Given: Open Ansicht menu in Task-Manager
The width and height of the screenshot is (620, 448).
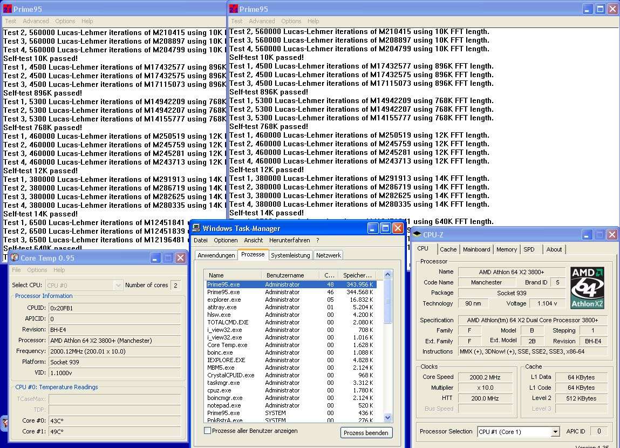Looking at the screenshot, I should pos(254,240).
